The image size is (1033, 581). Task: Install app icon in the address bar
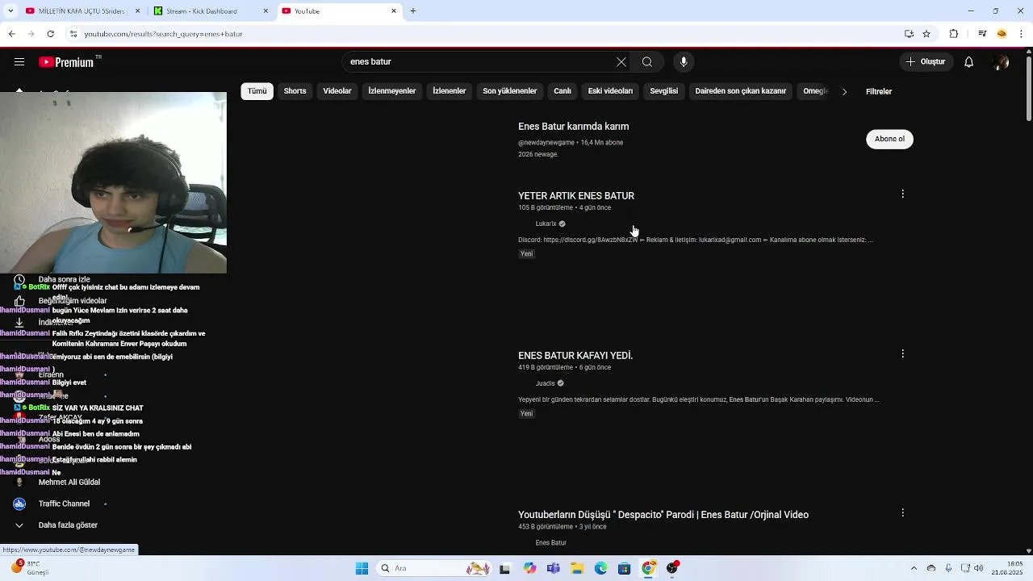909,34
